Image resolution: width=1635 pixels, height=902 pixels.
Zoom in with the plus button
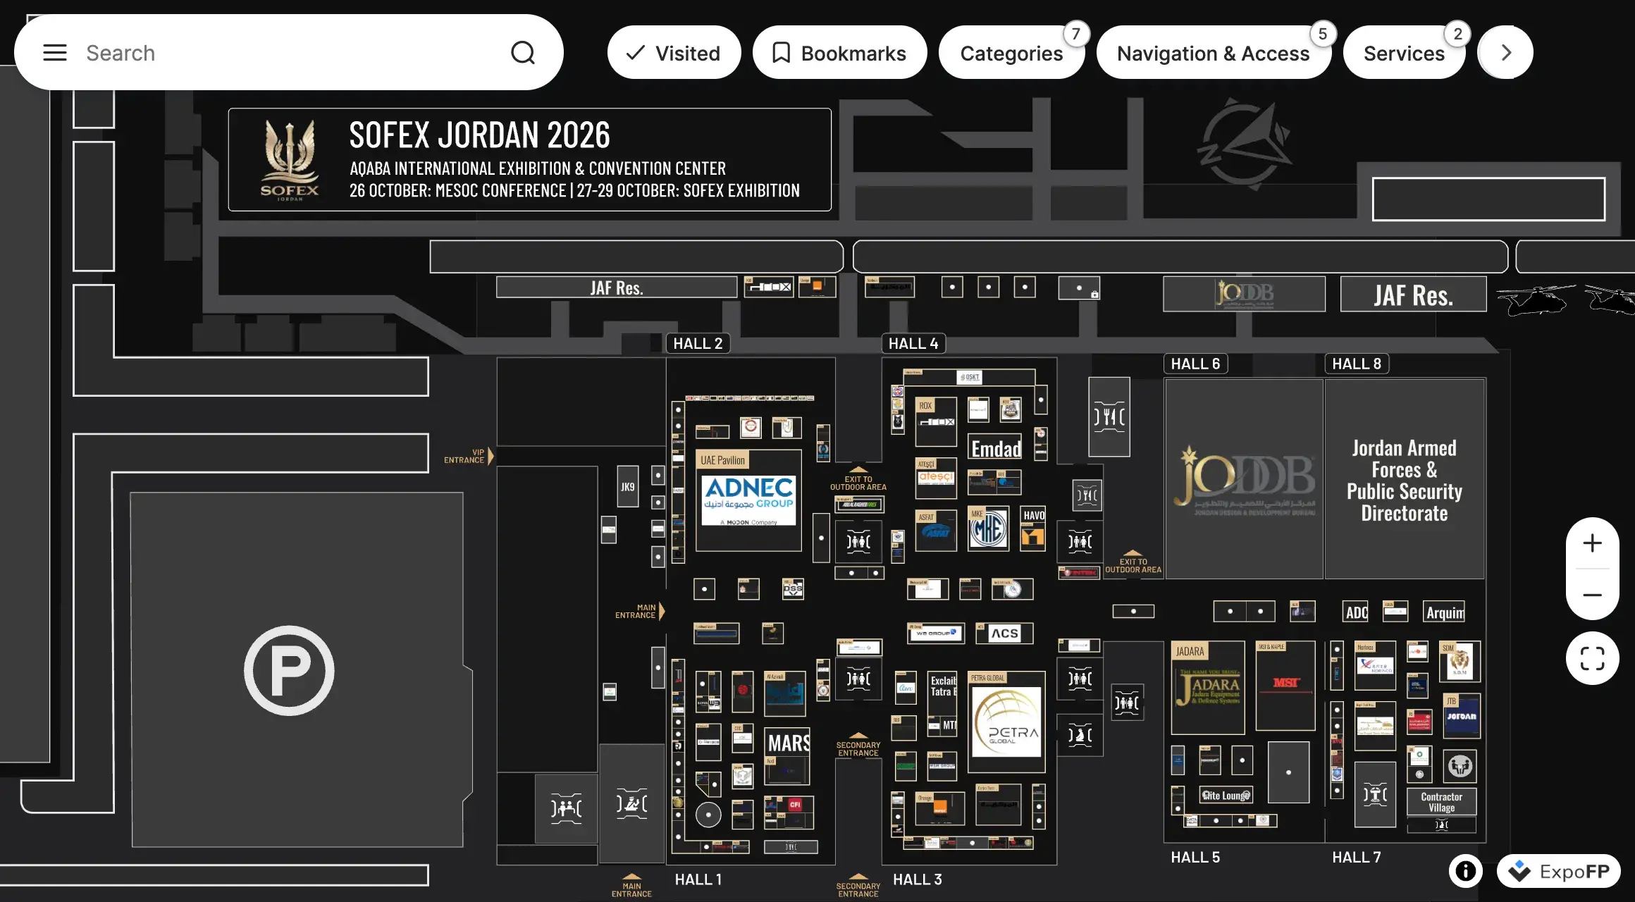click(1592, 543)
